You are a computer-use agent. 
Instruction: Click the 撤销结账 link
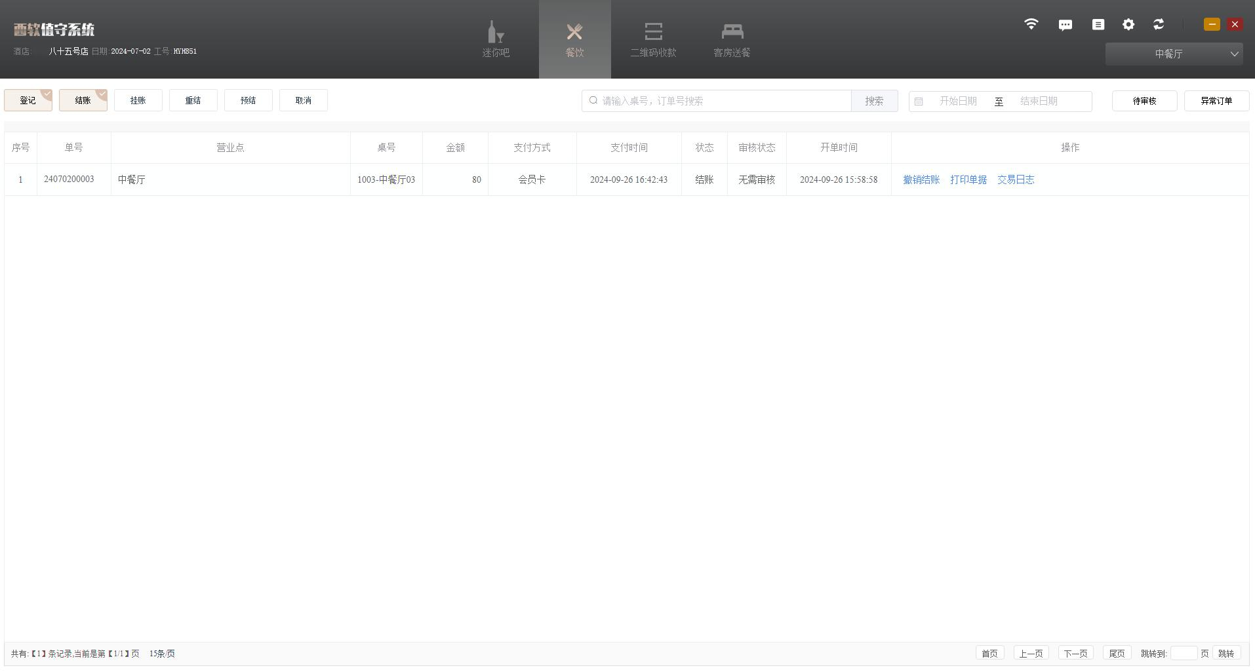(921, 179)
